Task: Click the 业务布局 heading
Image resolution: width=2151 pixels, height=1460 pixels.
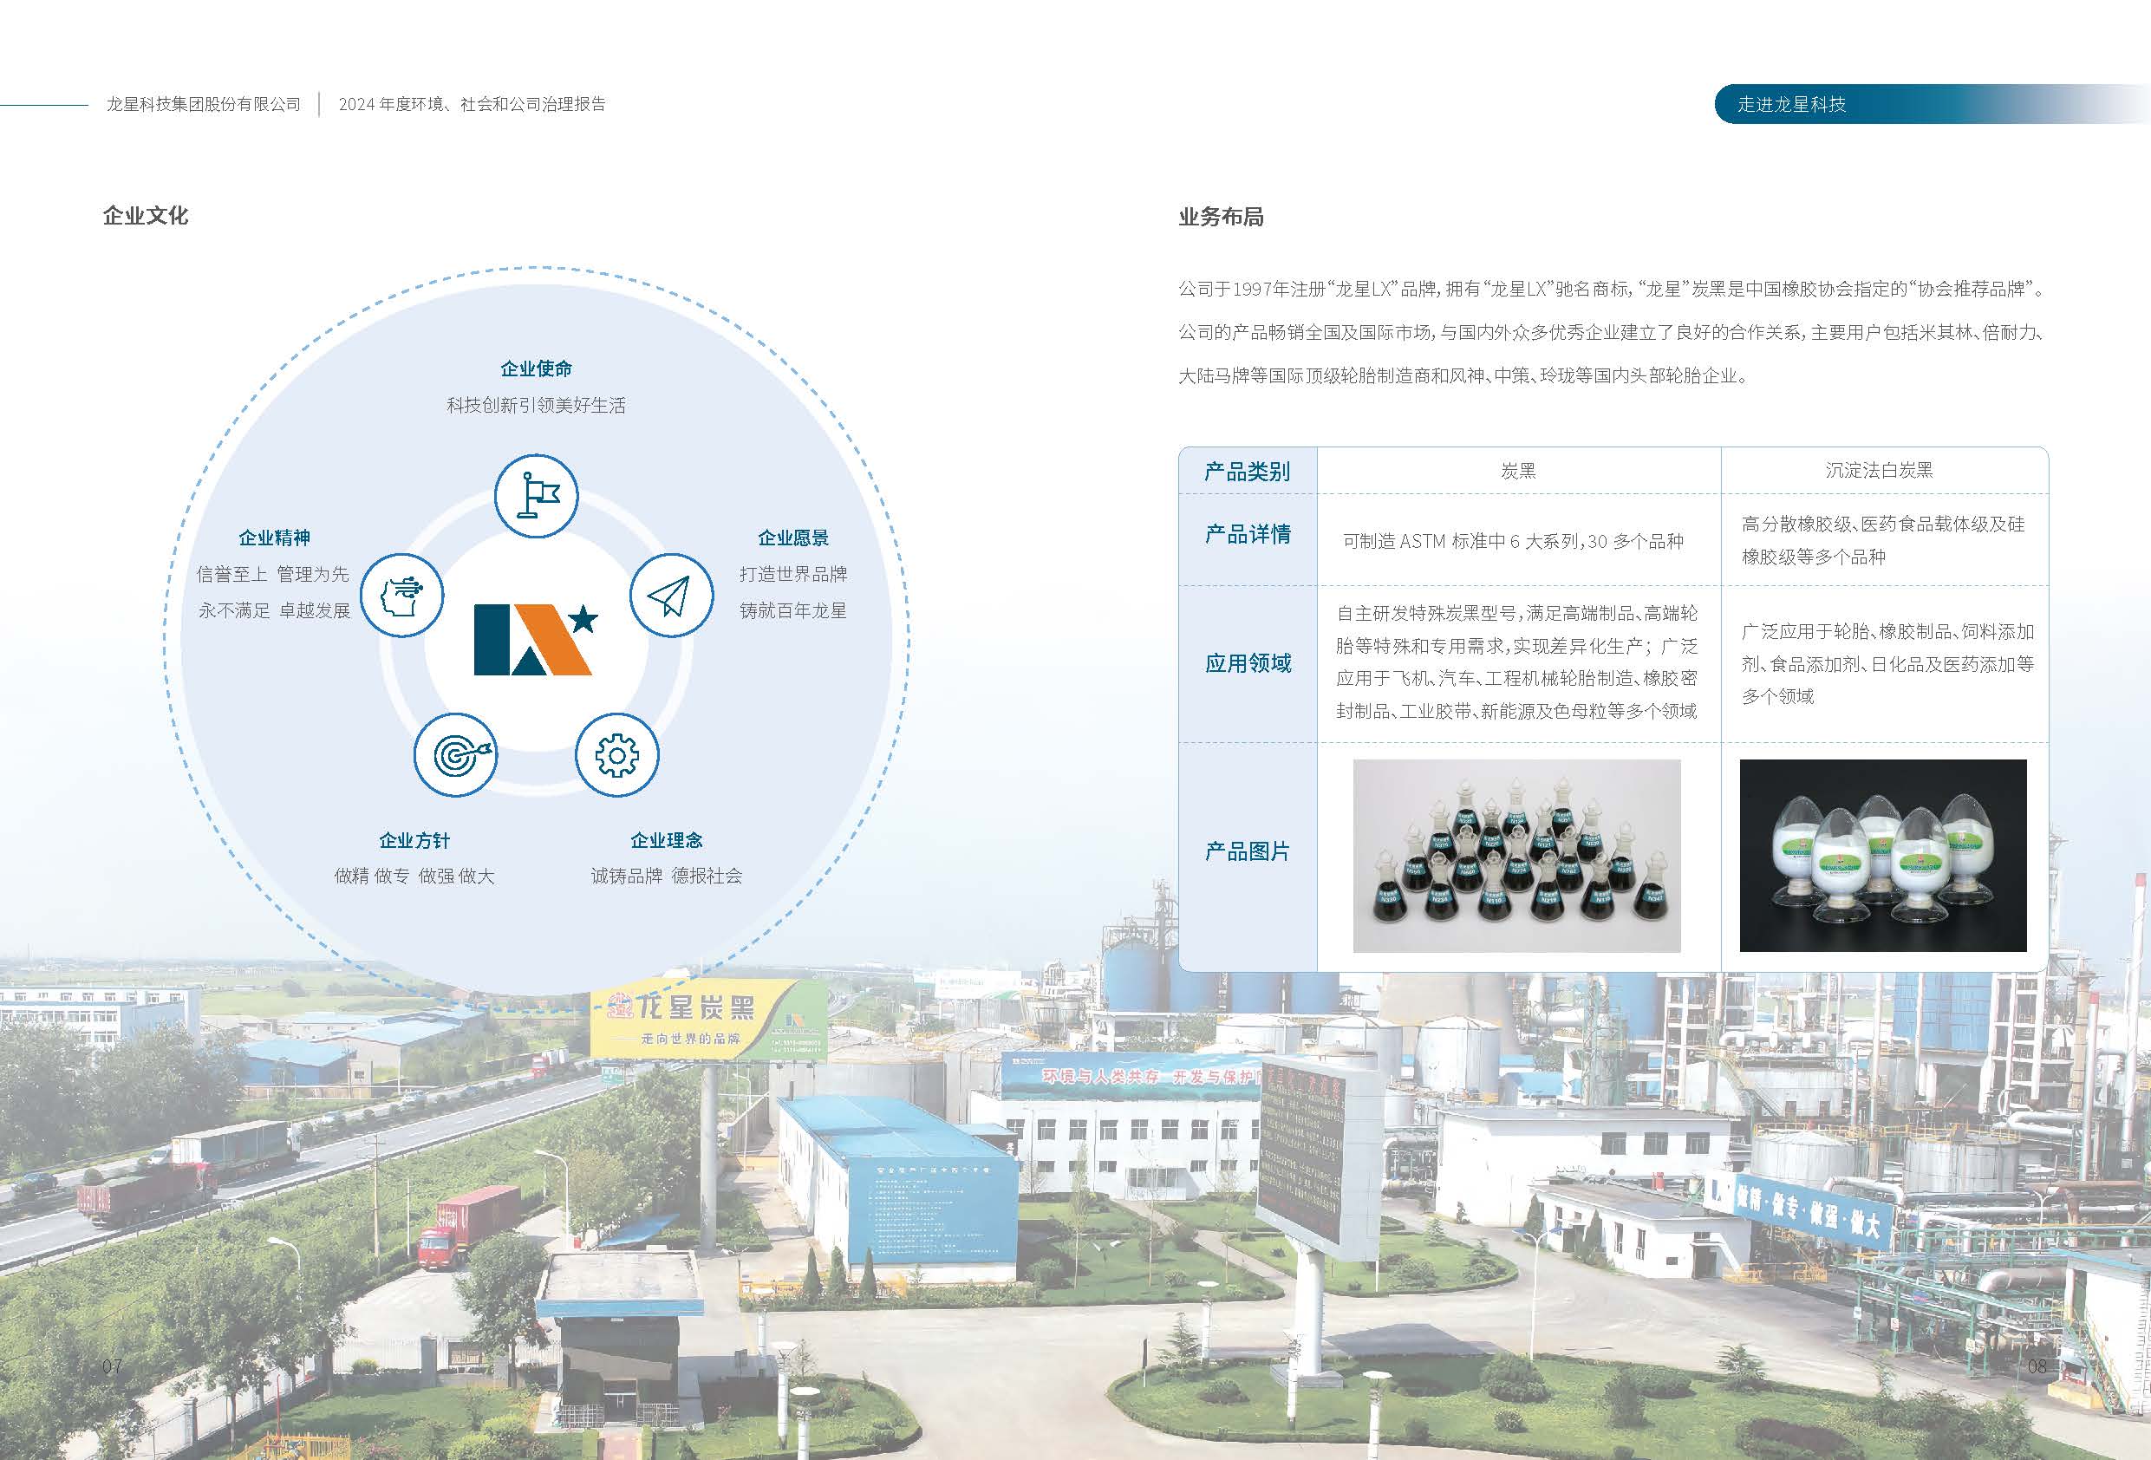Action: [x=1221, y=217]
